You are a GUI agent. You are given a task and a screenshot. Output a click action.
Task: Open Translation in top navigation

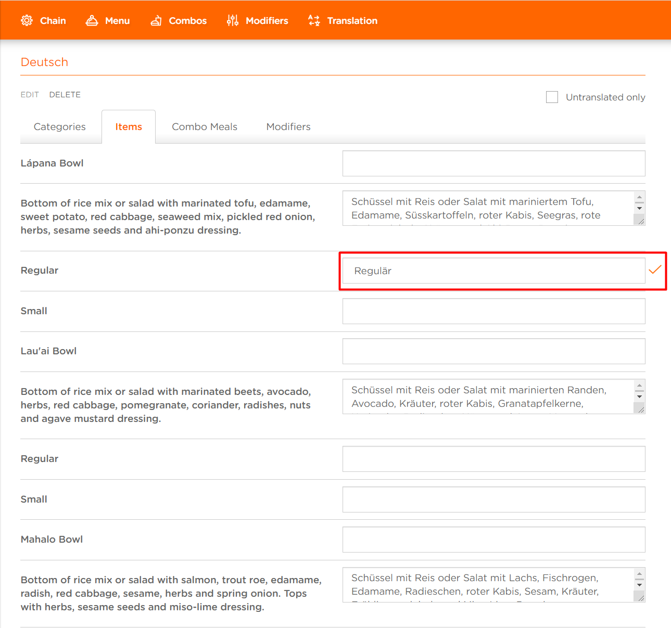pos(343,20)
